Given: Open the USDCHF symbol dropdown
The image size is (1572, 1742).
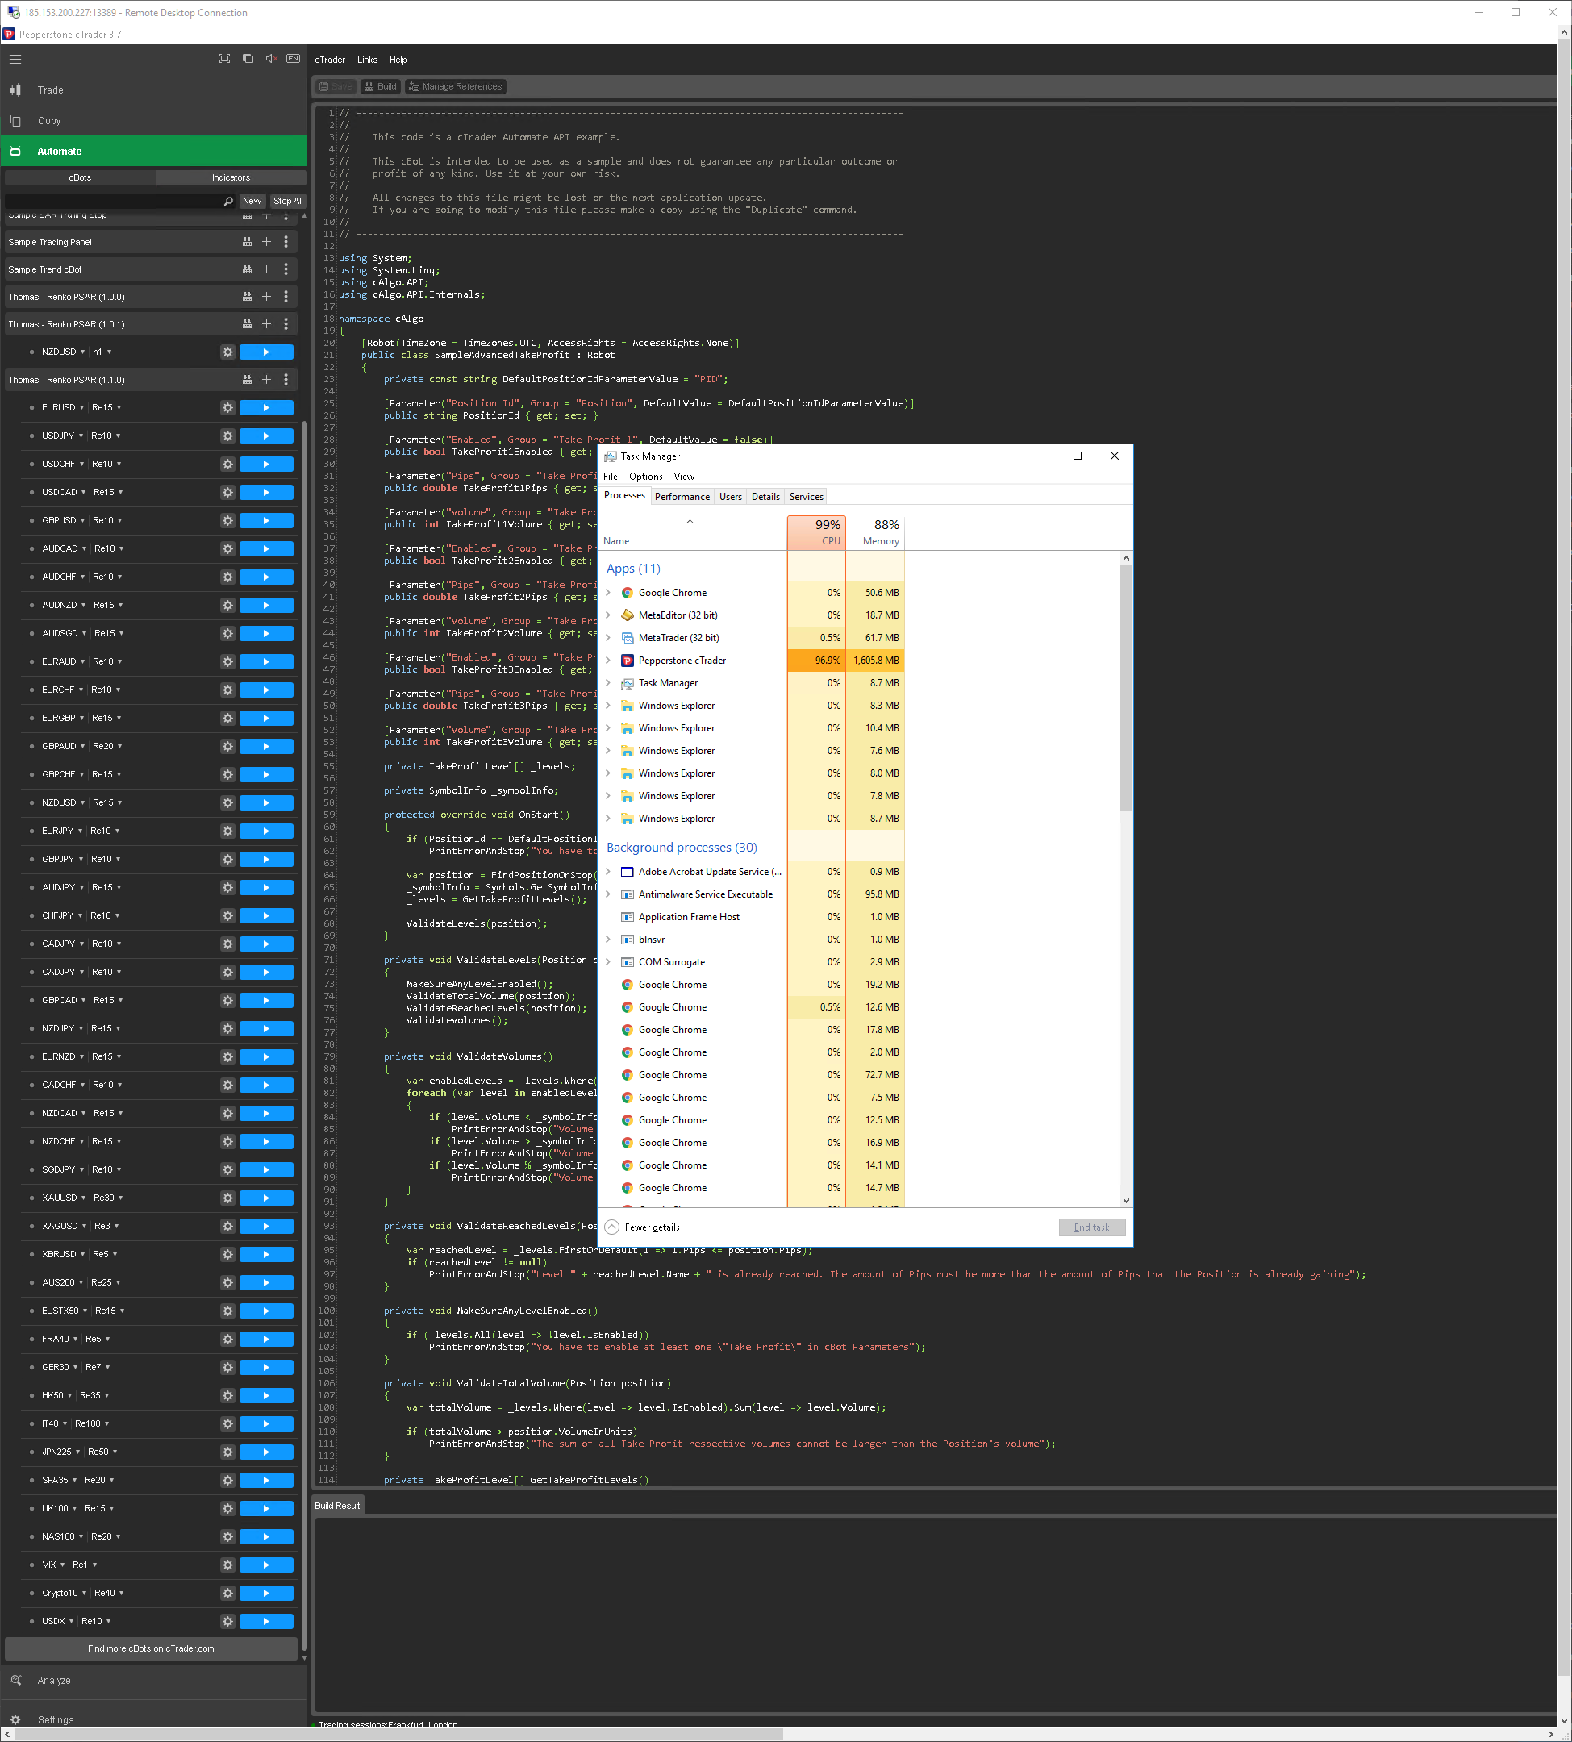Looking at the screenshot, I should [63, 464].
